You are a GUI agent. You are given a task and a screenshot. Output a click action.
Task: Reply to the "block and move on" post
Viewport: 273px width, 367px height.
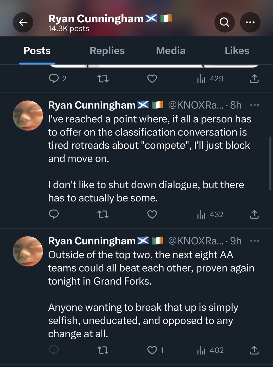pos(54,214)
